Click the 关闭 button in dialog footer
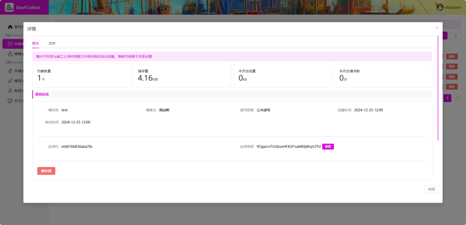 [x=431, y=189]
